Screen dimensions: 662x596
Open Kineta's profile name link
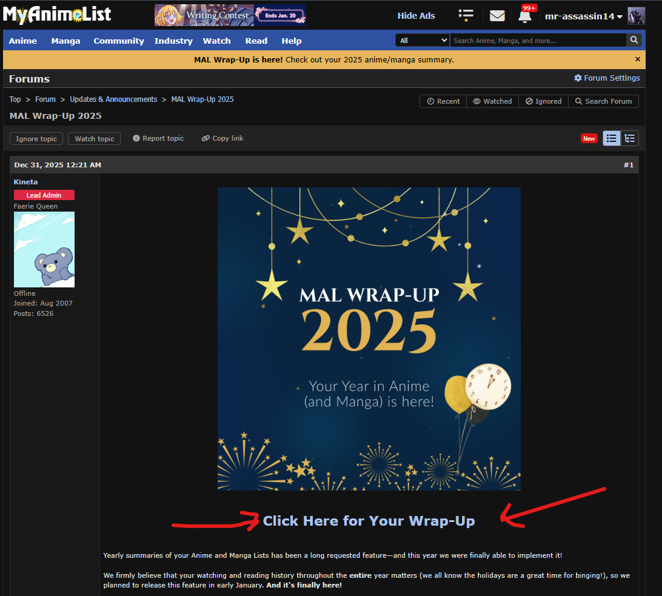(x=25, y=182)
